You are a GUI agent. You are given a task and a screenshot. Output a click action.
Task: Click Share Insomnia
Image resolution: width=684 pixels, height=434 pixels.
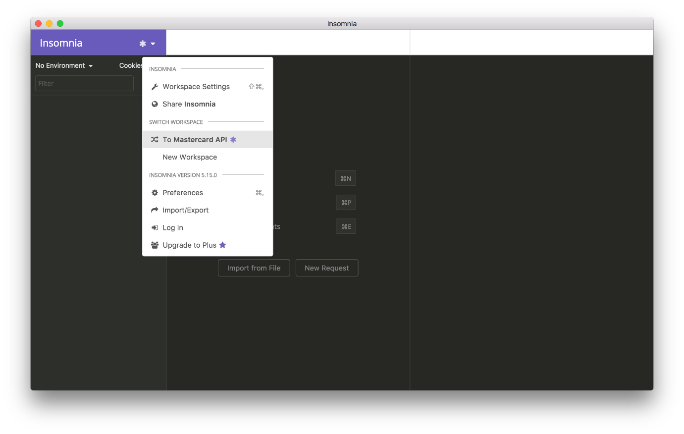189,104
